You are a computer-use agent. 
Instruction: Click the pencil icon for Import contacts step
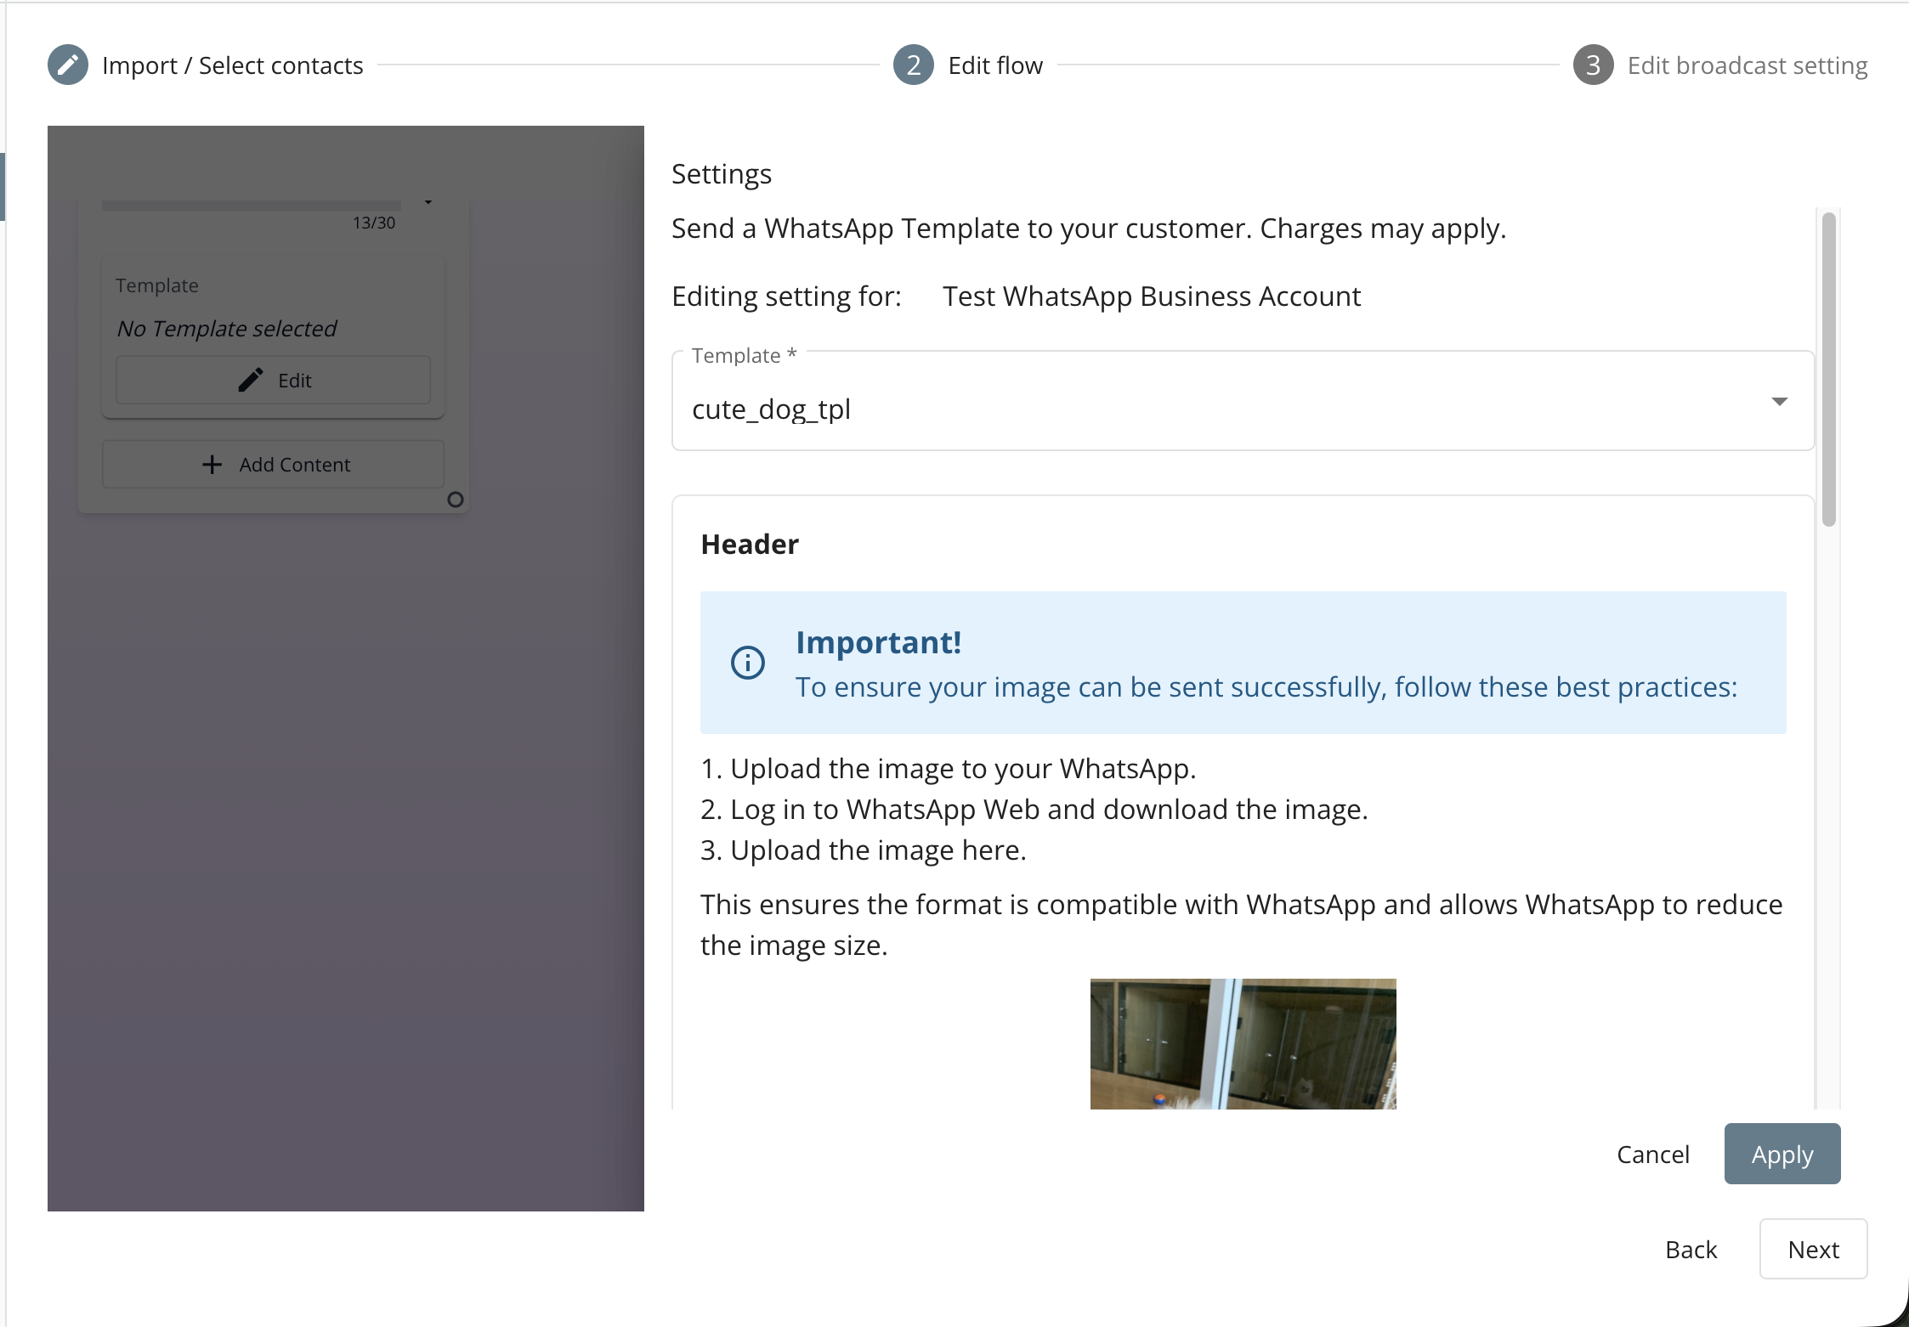68,65
